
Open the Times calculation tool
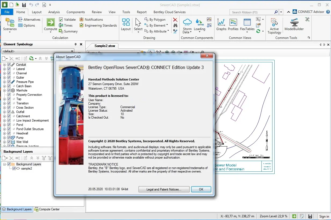pyautogui.click(x=66, y=25)
